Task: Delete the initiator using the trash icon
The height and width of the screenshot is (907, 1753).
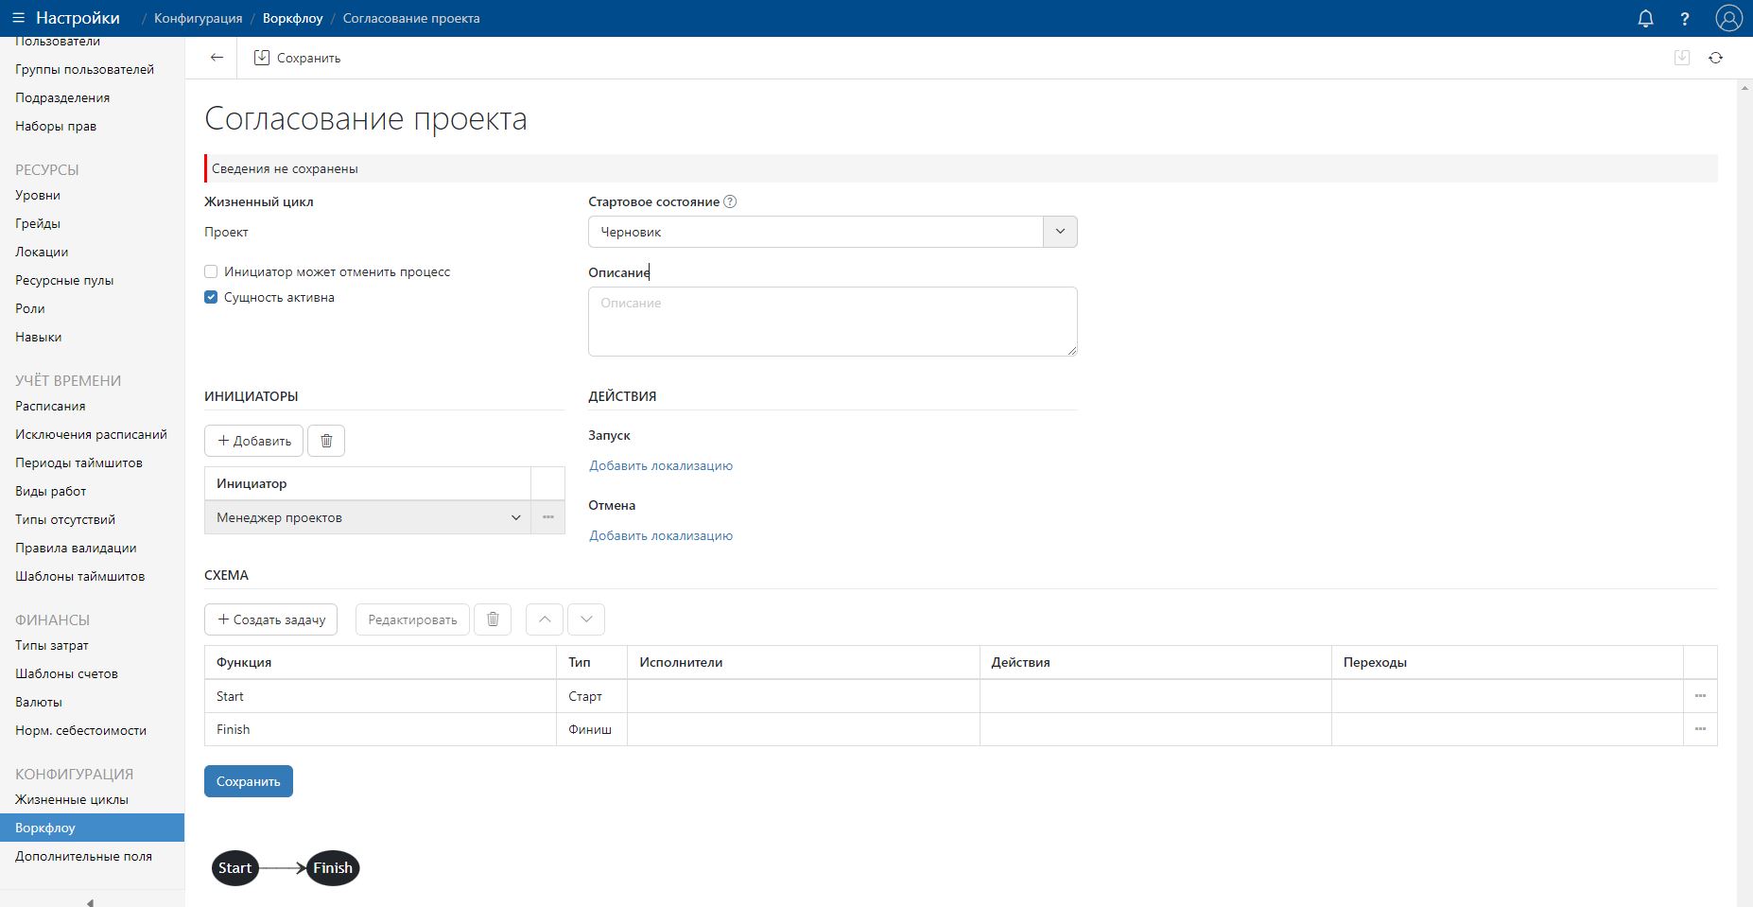Action: pyautogui.click(x=326, y=441)
